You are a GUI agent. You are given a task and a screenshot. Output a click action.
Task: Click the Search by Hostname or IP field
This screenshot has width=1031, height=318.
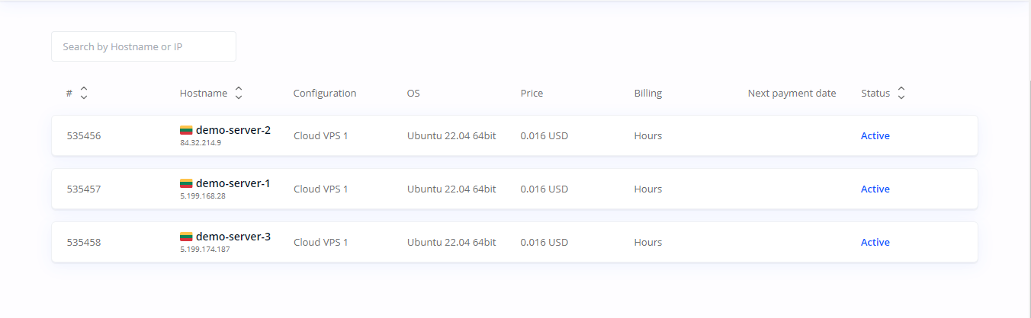143,46
